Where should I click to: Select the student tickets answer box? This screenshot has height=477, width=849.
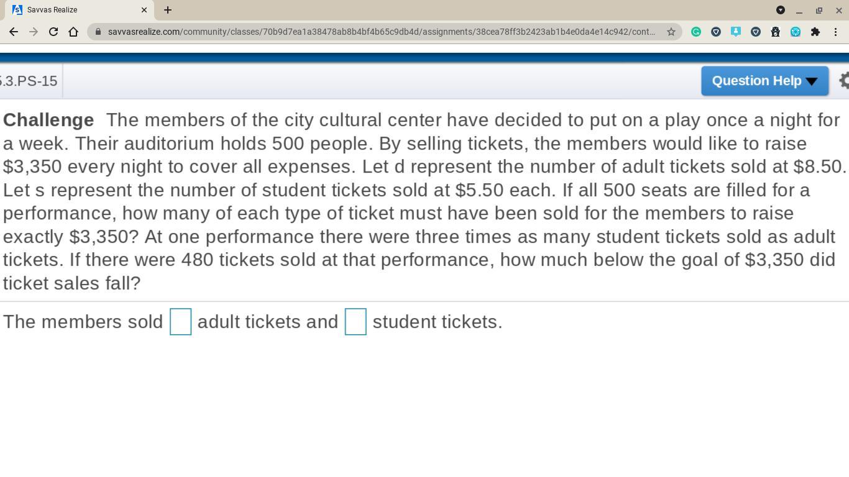click(x=356, y=322)
